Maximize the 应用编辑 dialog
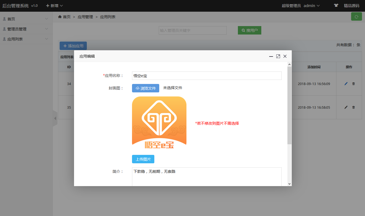 (278, 56)
